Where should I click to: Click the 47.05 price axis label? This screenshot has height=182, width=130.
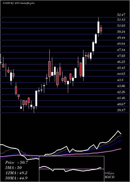pyautogui.click(x=121, y=56)
